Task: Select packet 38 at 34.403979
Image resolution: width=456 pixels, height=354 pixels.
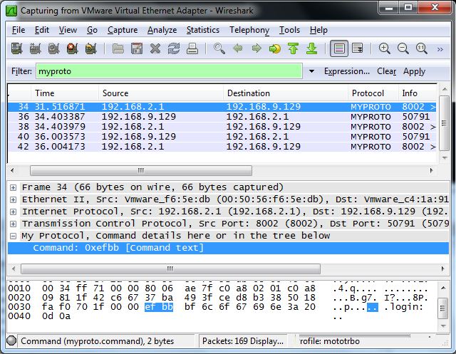Action: (x=222, y=127)
